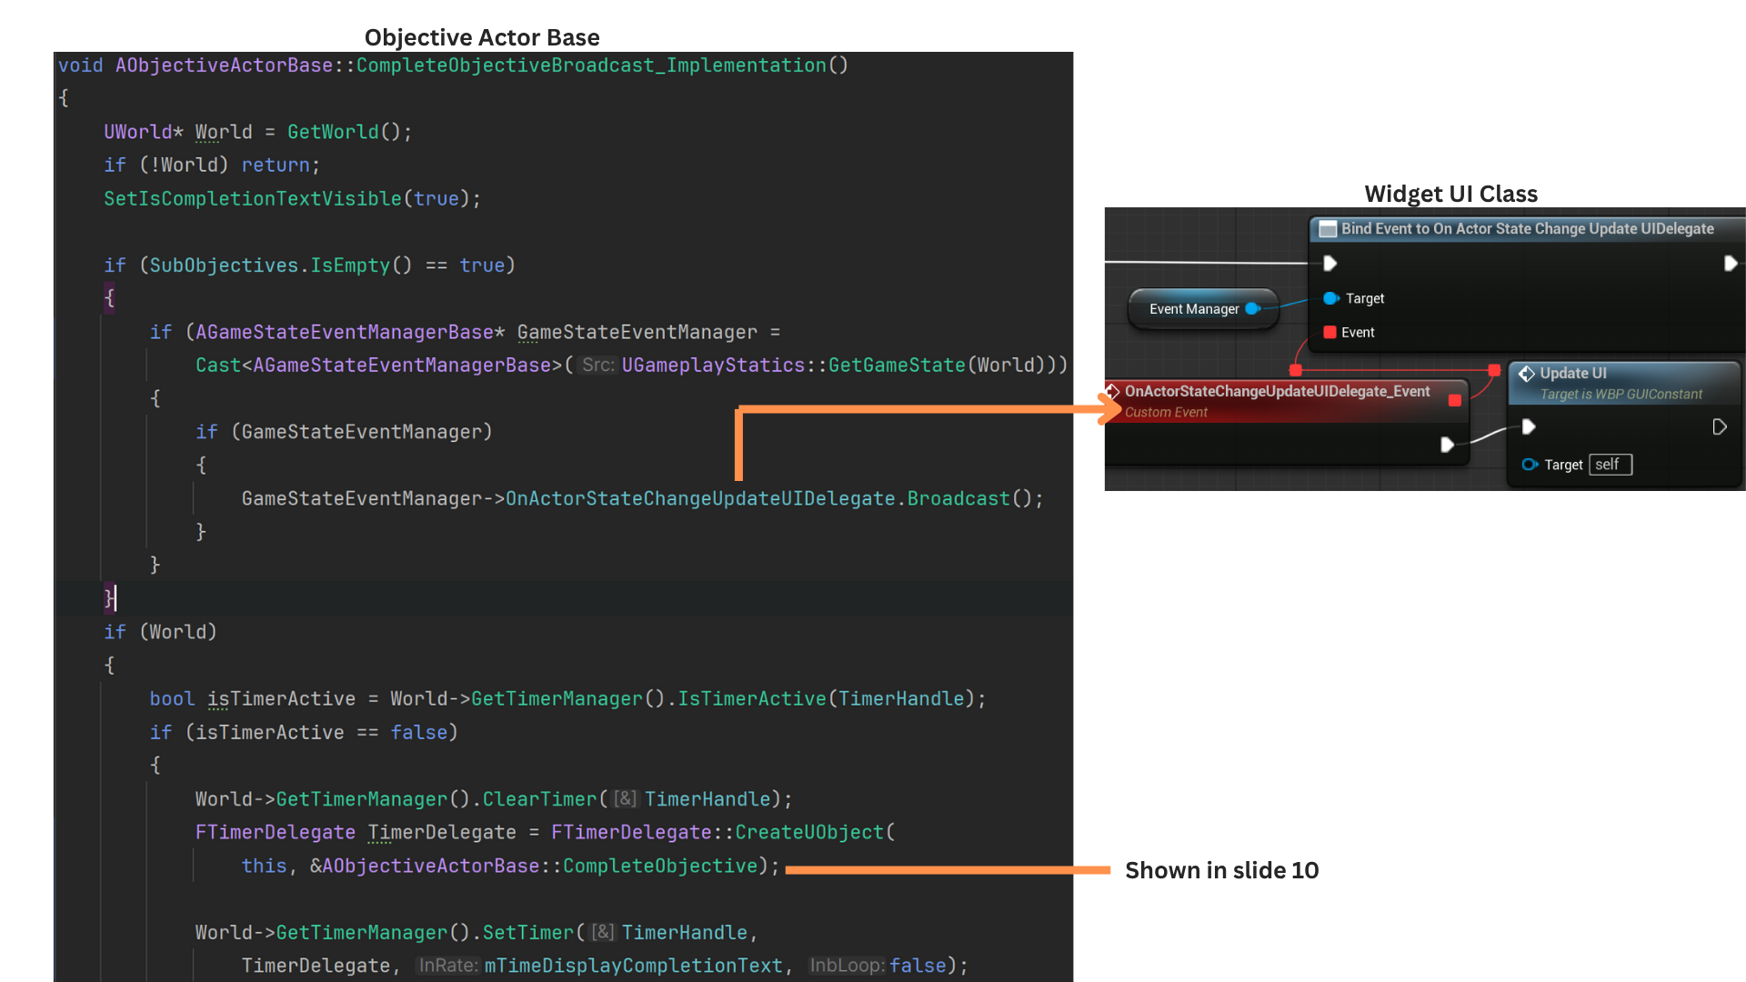The image size is (1746, 982).
Task: Click the Src: inlay hint in Cast call
Action: pos(598,366)
